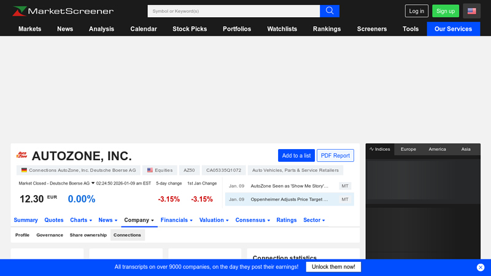
Task: Open the Calendar menu
Action: coord(144,29)
